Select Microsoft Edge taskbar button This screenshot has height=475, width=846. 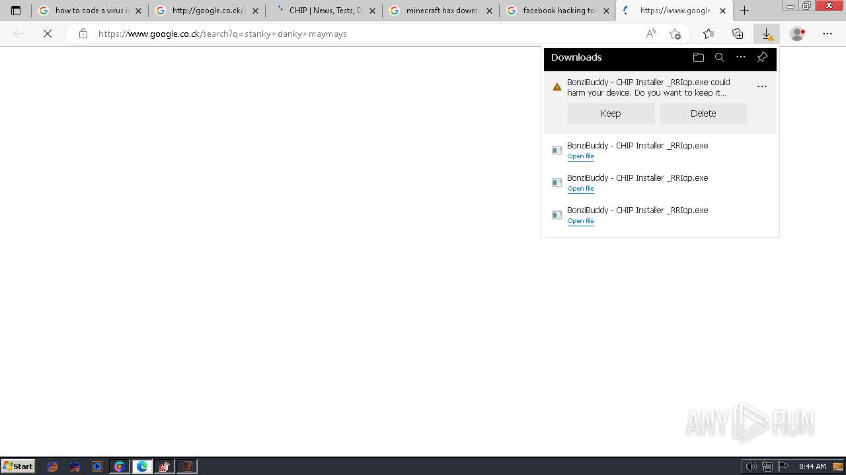(x=142, y=466)
